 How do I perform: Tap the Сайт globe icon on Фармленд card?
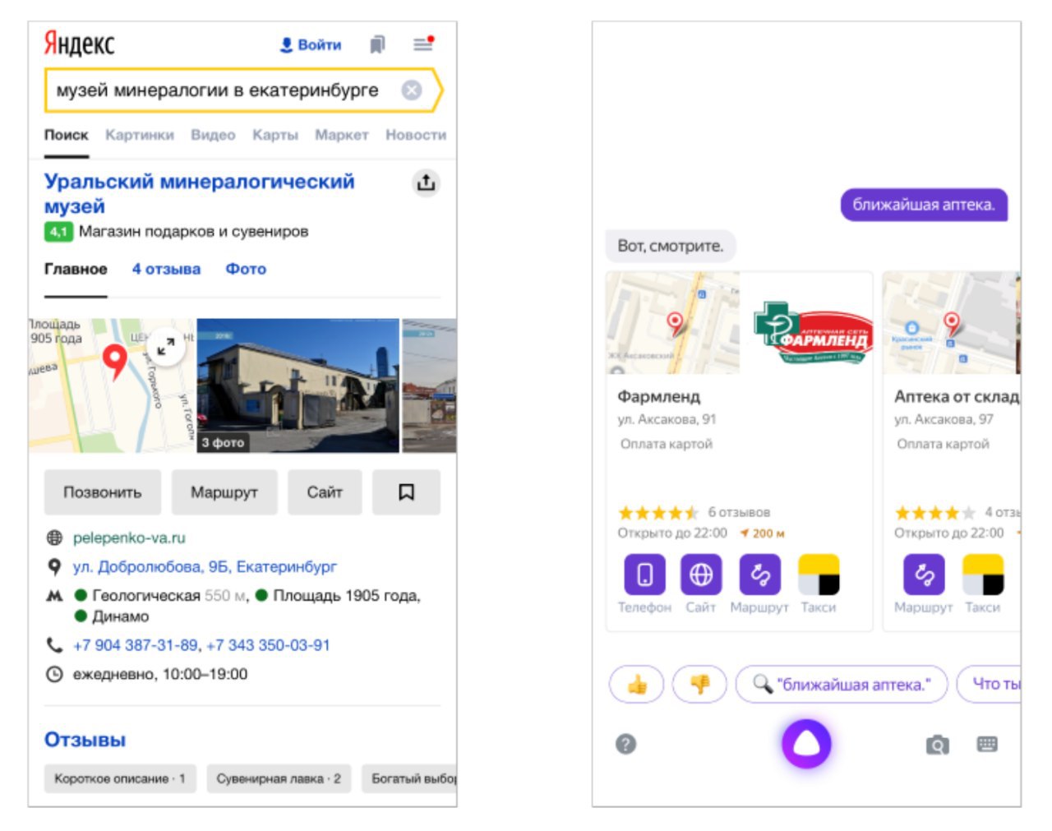[701, 574]
